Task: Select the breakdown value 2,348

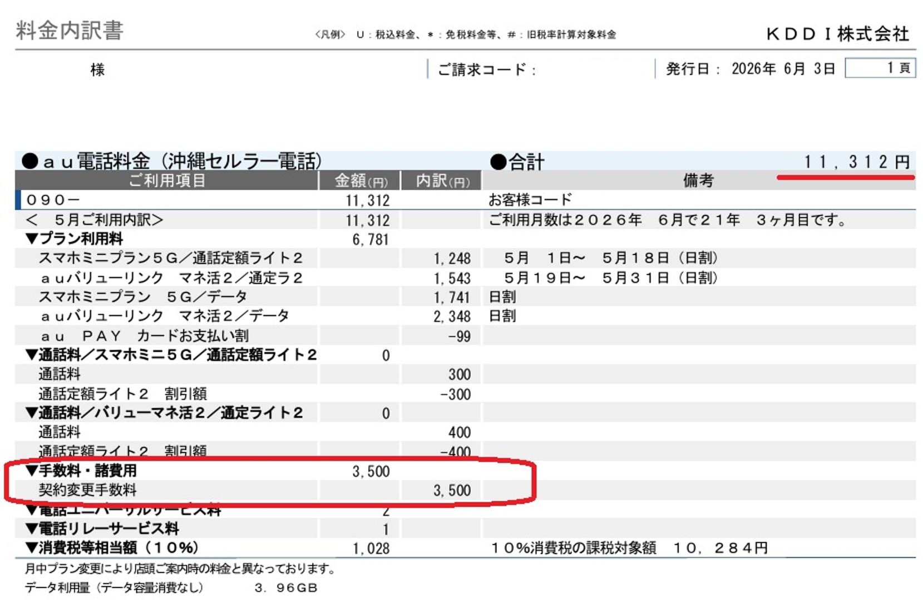Action: [452, 317]
